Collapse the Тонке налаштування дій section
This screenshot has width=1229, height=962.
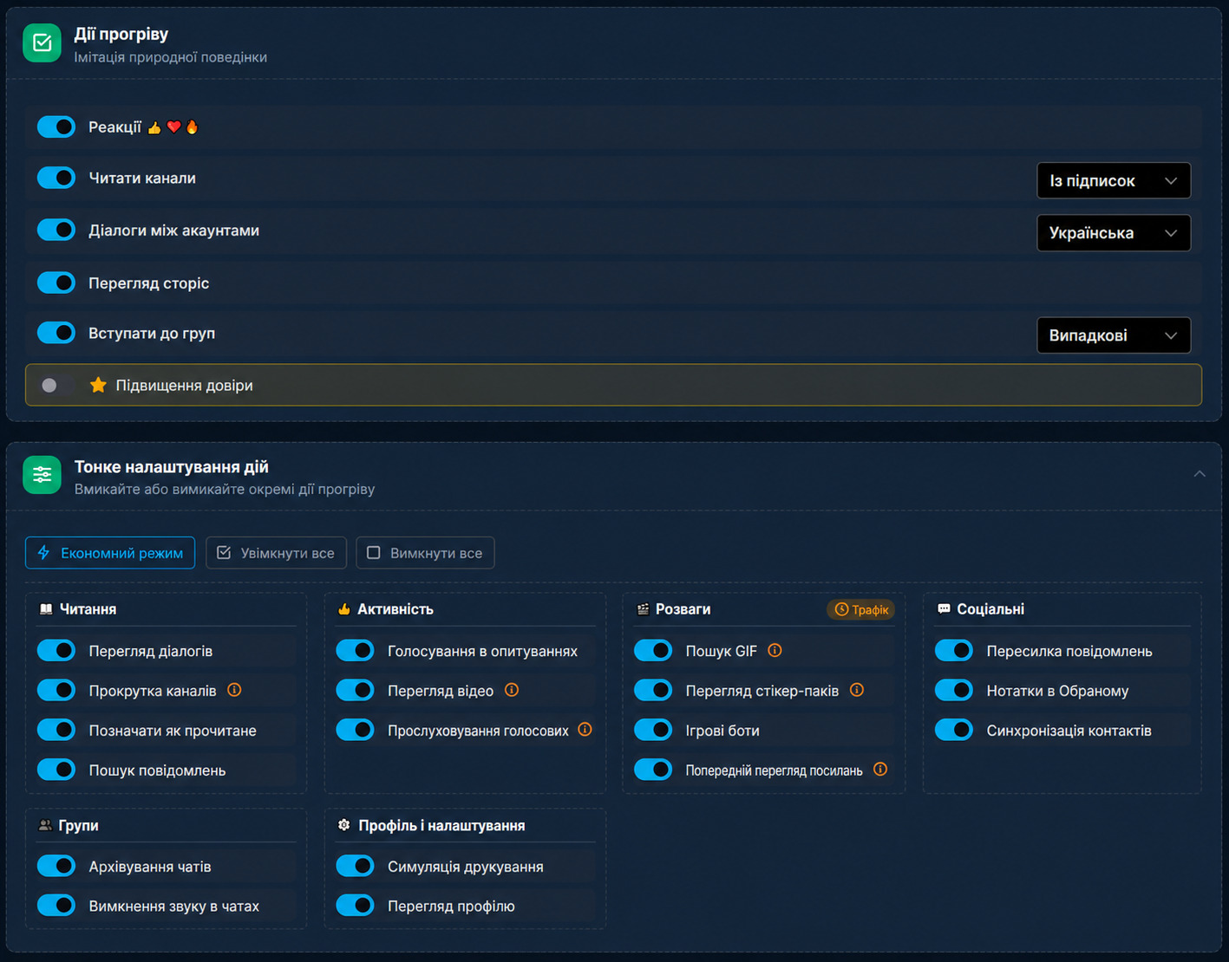pyautogui.click(x=1200, y=474)
